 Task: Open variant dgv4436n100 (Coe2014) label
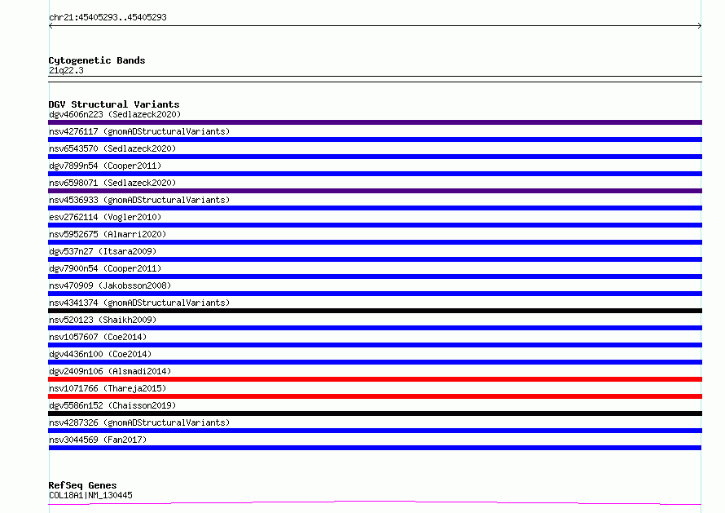coord(100,354)
